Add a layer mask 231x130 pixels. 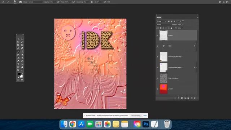coord(182,98)
